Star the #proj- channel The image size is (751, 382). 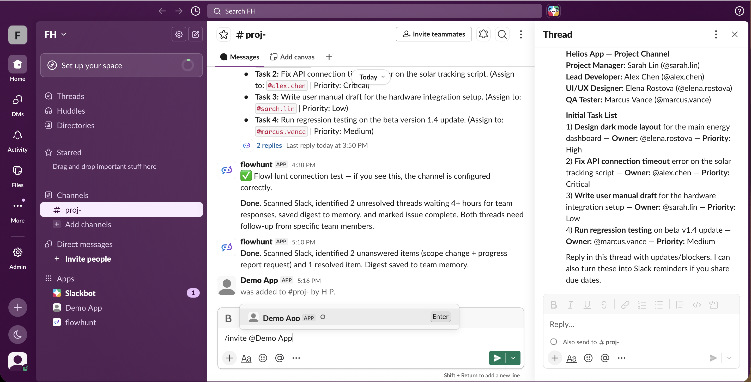coord(224,34)
